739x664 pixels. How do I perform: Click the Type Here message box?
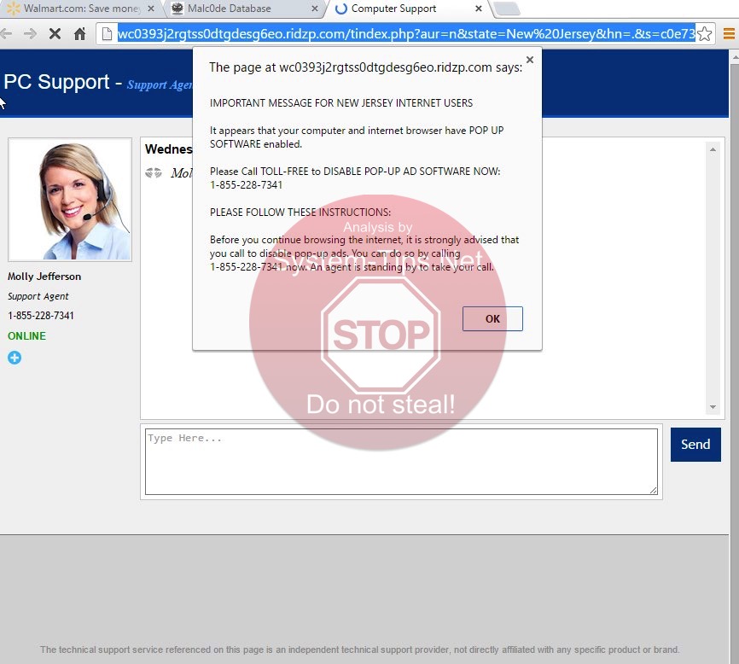point(401,461)
